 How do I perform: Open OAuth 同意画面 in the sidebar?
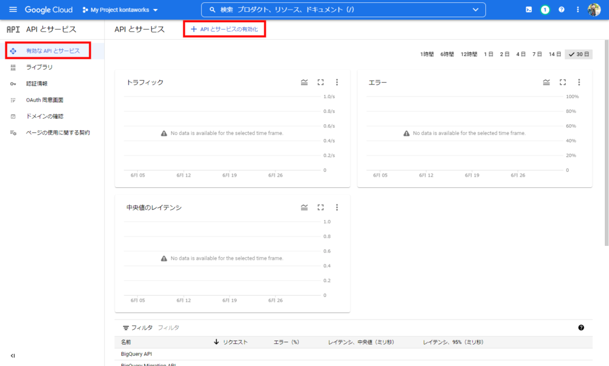click(x=52, y=100)
